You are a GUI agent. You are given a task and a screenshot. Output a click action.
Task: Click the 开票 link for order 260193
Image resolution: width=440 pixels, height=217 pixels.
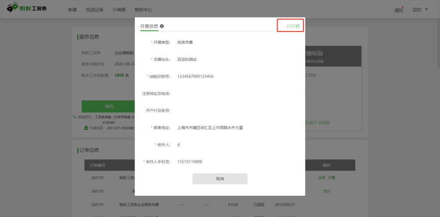tap(332, 177)
